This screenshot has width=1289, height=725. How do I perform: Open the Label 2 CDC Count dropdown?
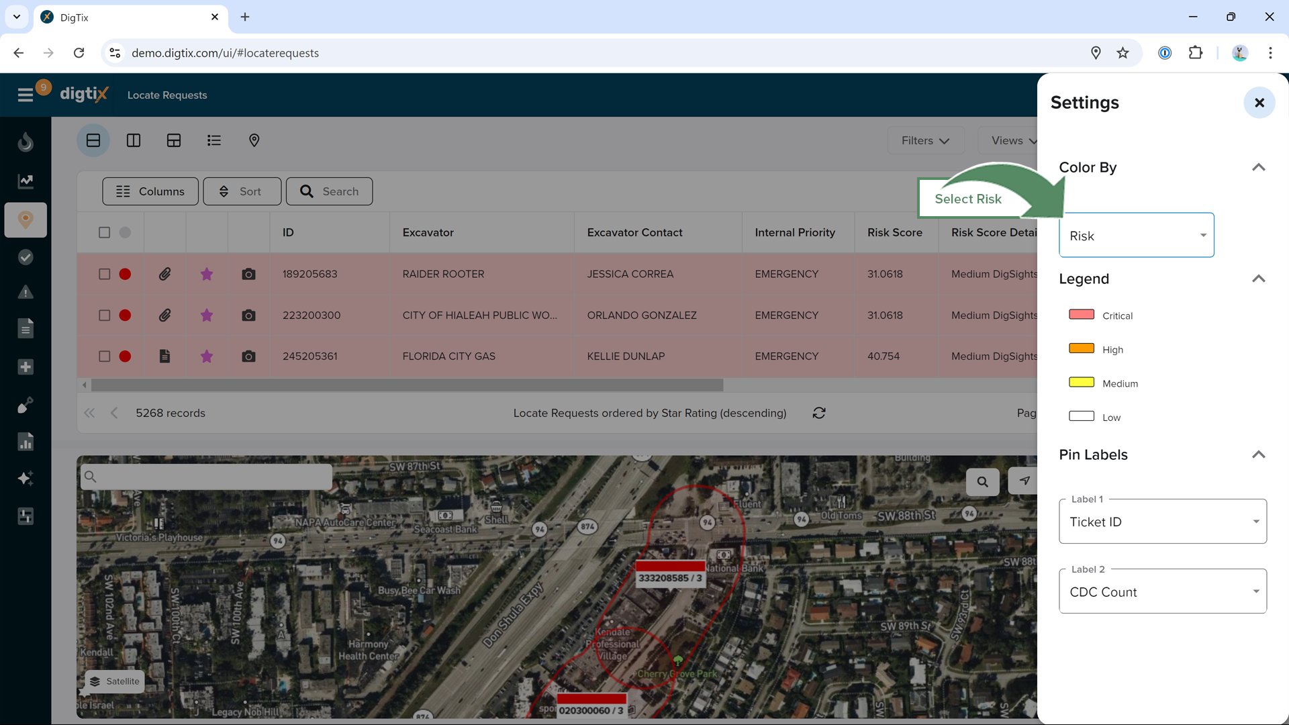[x=1162, y=591]
